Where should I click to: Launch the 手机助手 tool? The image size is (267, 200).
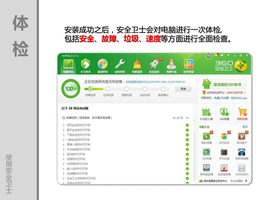point(224,138)
